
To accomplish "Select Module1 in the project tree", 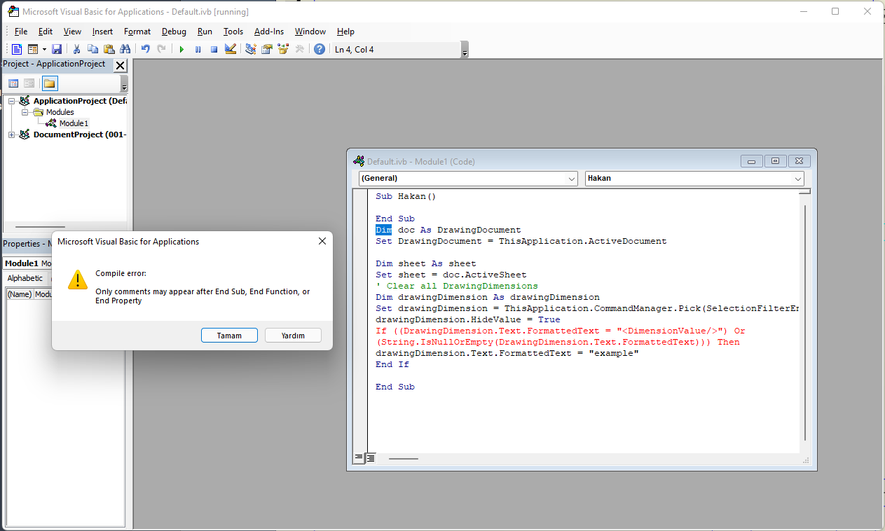I will pos(74,123).
